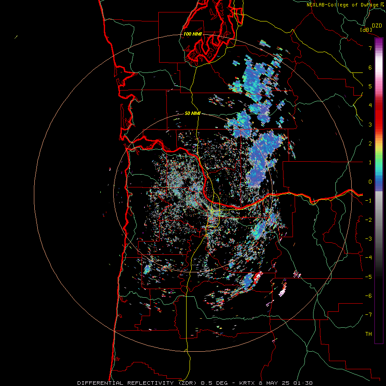Image resolution: width=386 pixels, height=386 pixels.
Task: Click the TH label below the scale
Action: [368, 334]
